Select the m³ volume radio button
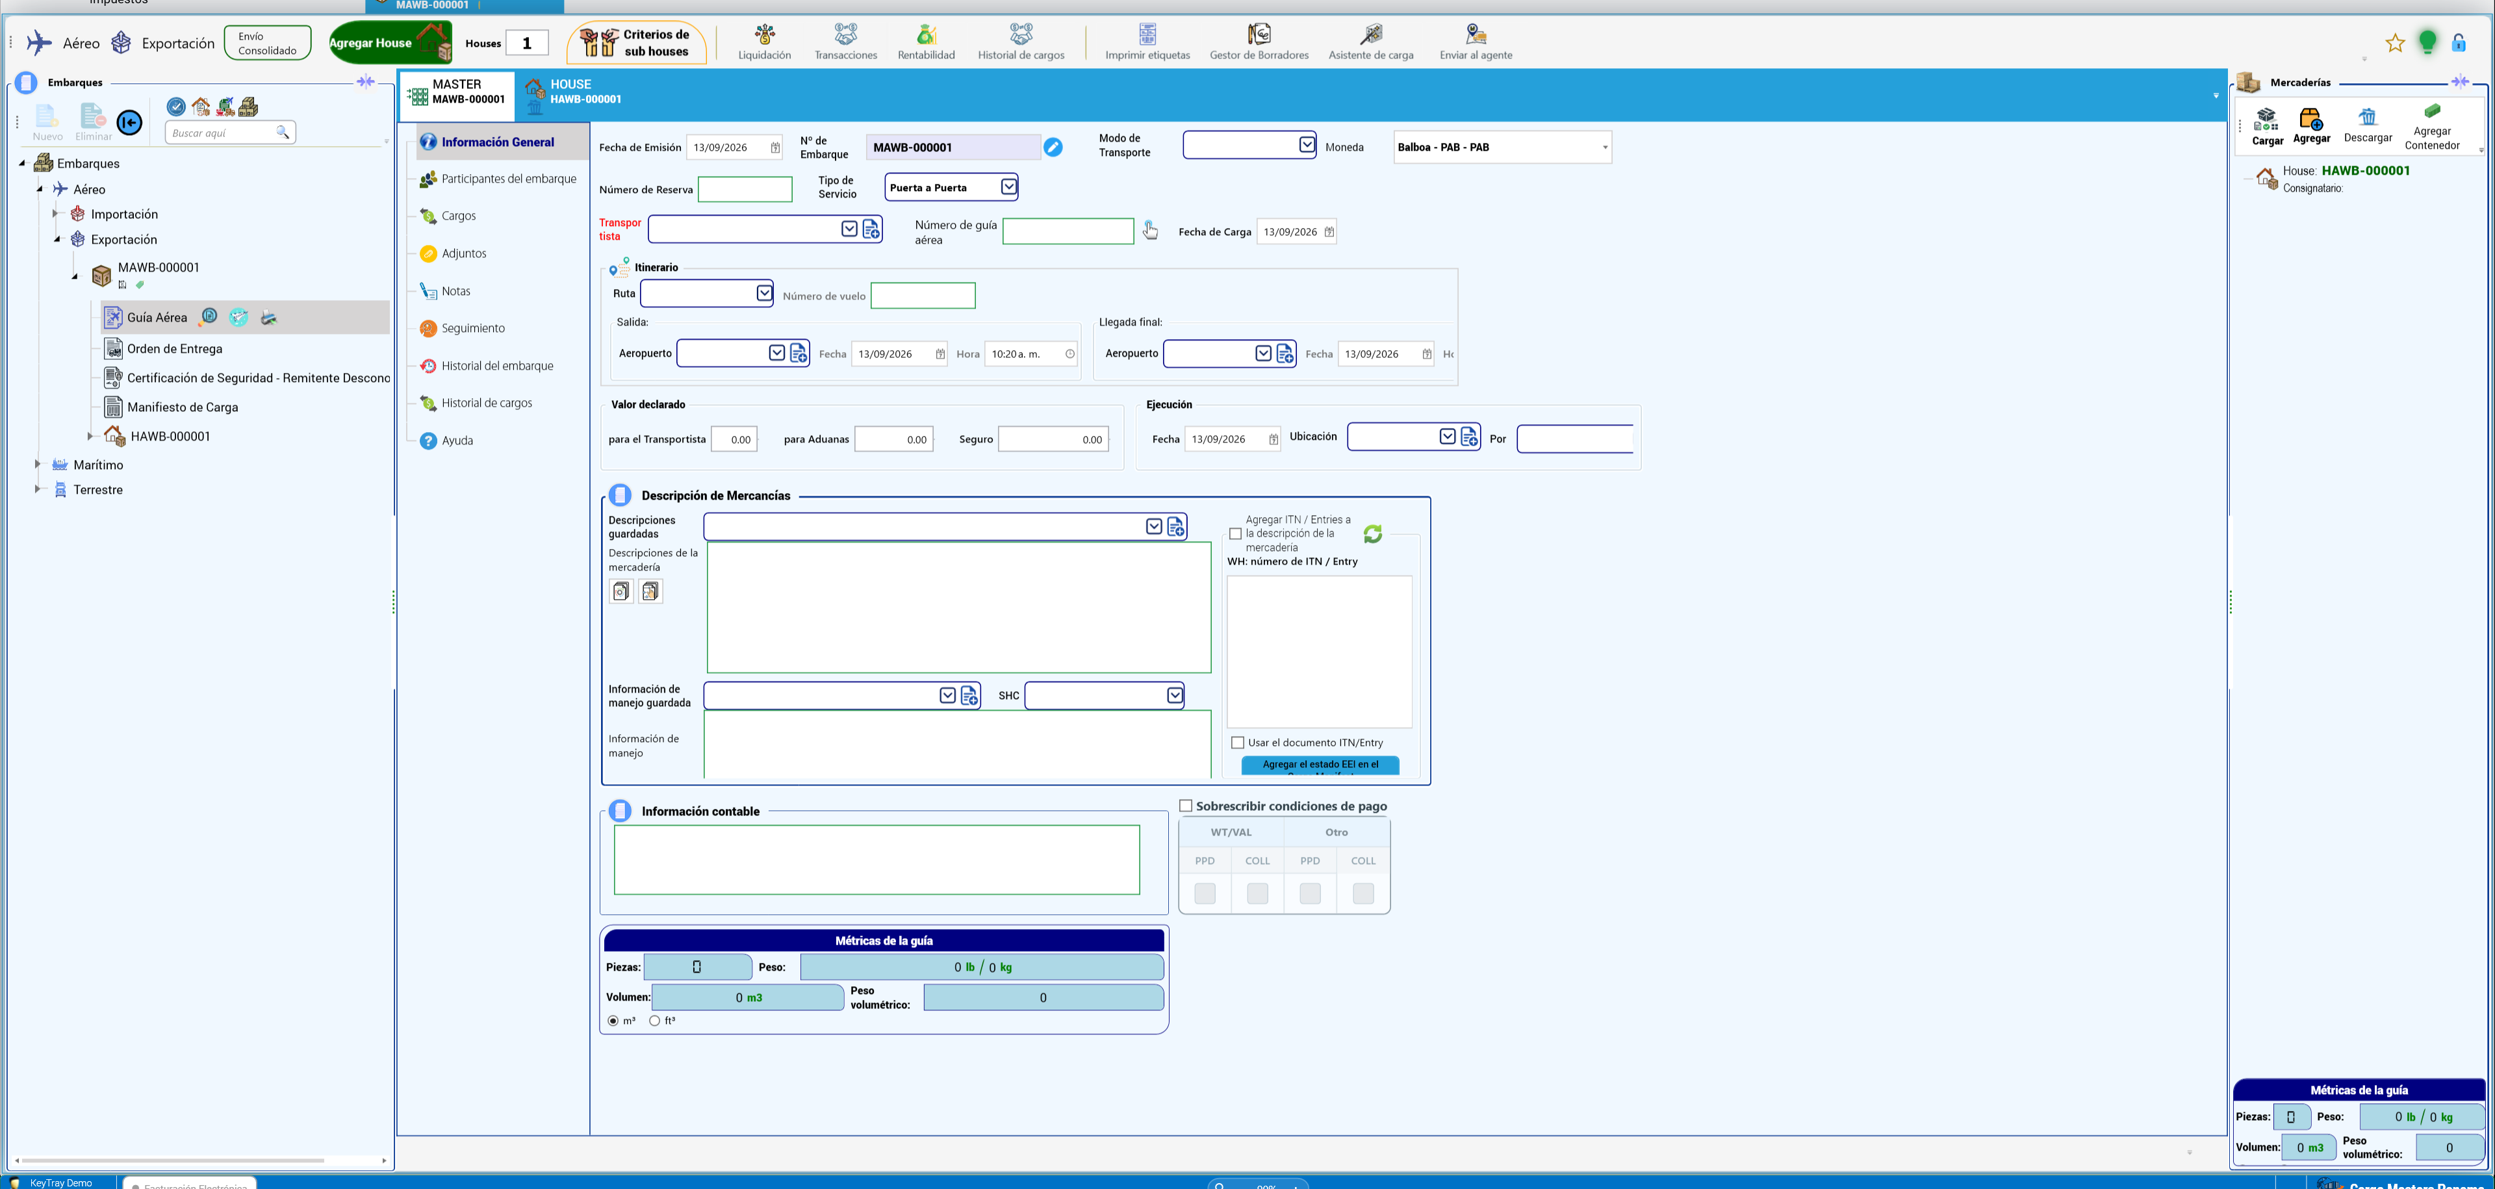The height and width of the screenshot is (1189, 2495). [613, 1021]
